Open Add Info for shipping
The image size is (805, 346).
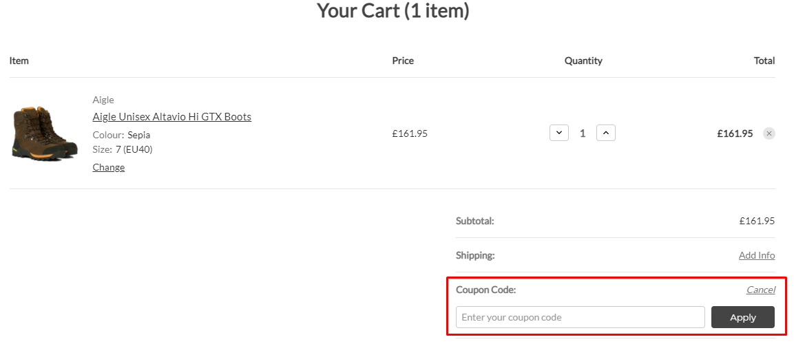(756, 255)
